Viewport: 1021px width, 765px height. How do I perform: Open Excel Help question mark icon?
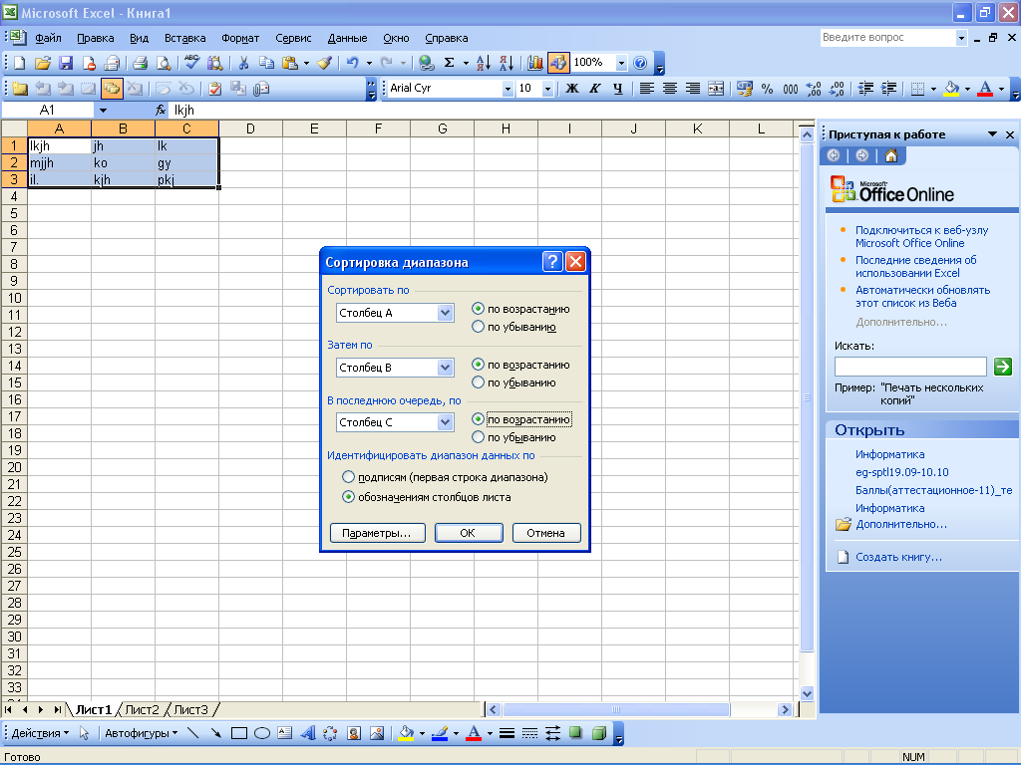pos(640,63)
